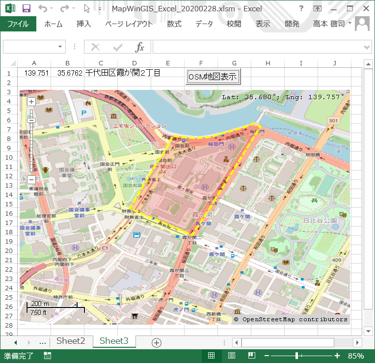Save the workbook with the floppy icon
375x363 pixels.
(x=27, y=9)
